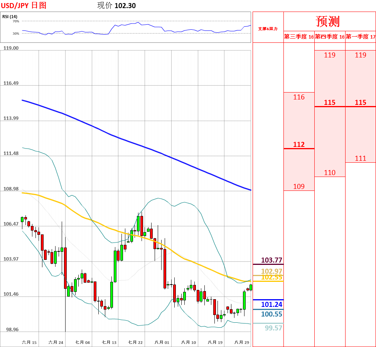The image size is (376, 347).
Task: Click 119 in the 第四季度 16 column
Action: point(330,55)
